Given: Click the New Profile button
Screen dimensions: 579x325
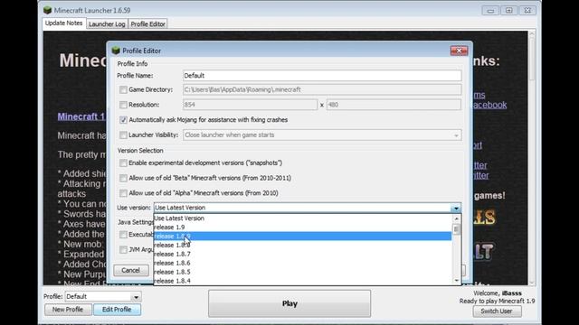Looking at the screenshot, I should pos(68,310).
